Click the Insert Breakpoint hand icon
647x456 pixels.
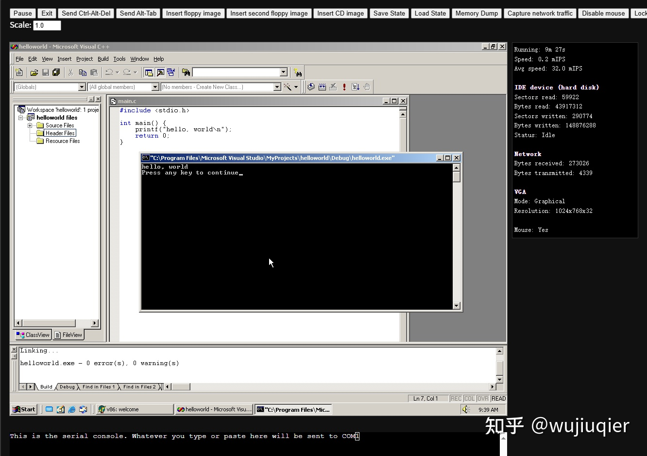pos(367,87)
